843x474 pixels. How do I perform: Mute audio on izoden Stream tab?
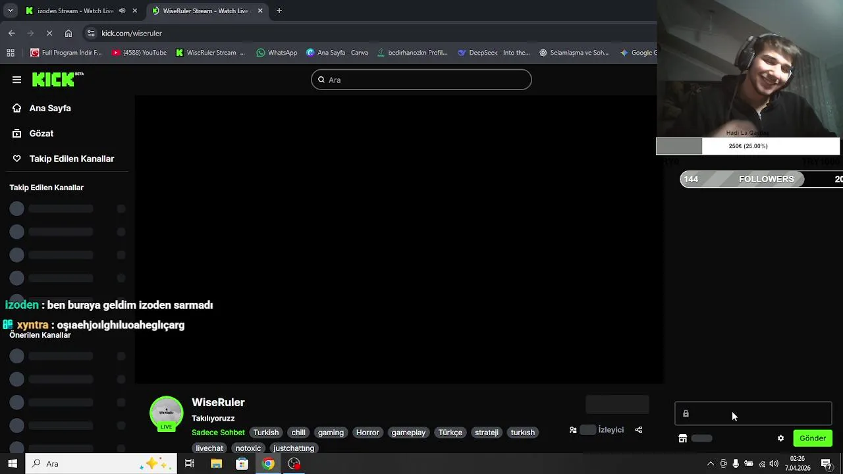[x=122, y=11]
